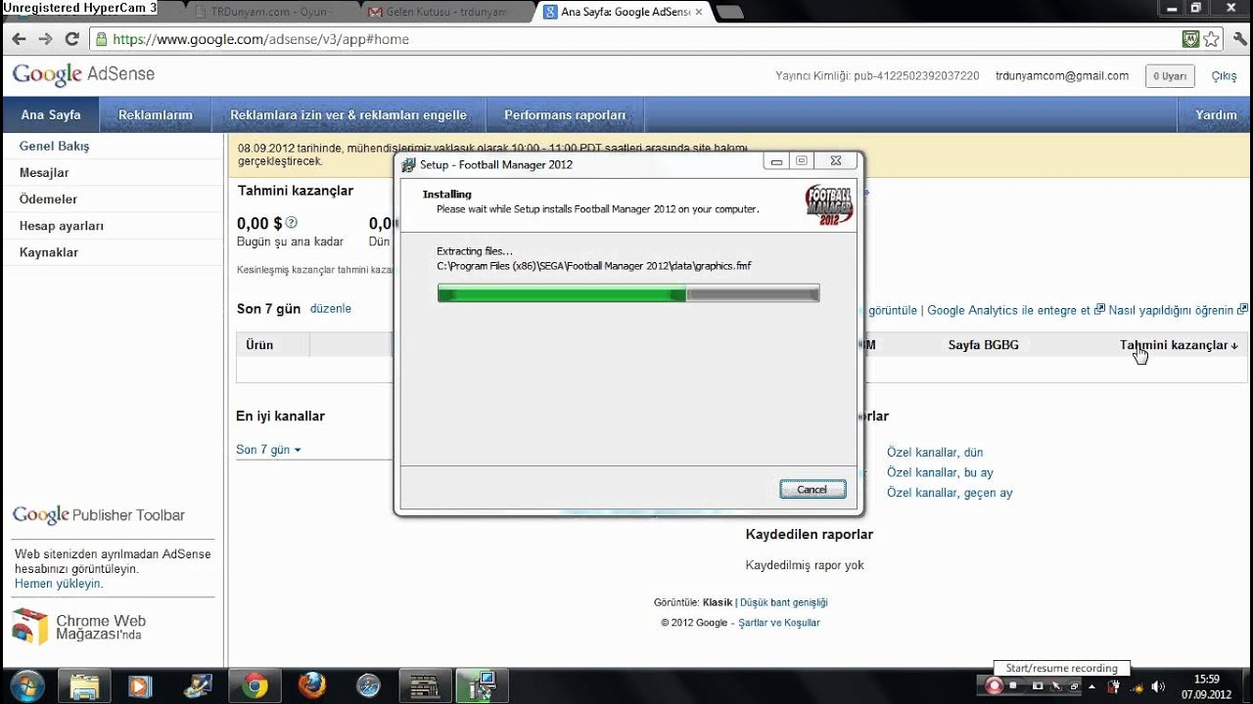Image resolution: width=1253 pixels, height=704 pixels.
Task: Open Kaynaklar in the sidebar
Action: coord(49,252)
